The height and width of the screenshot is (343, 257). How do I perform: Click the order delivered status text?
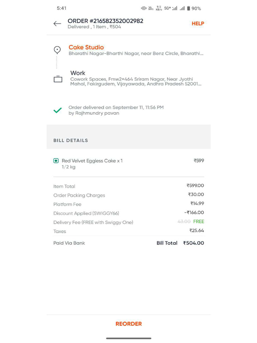point(116,110)
